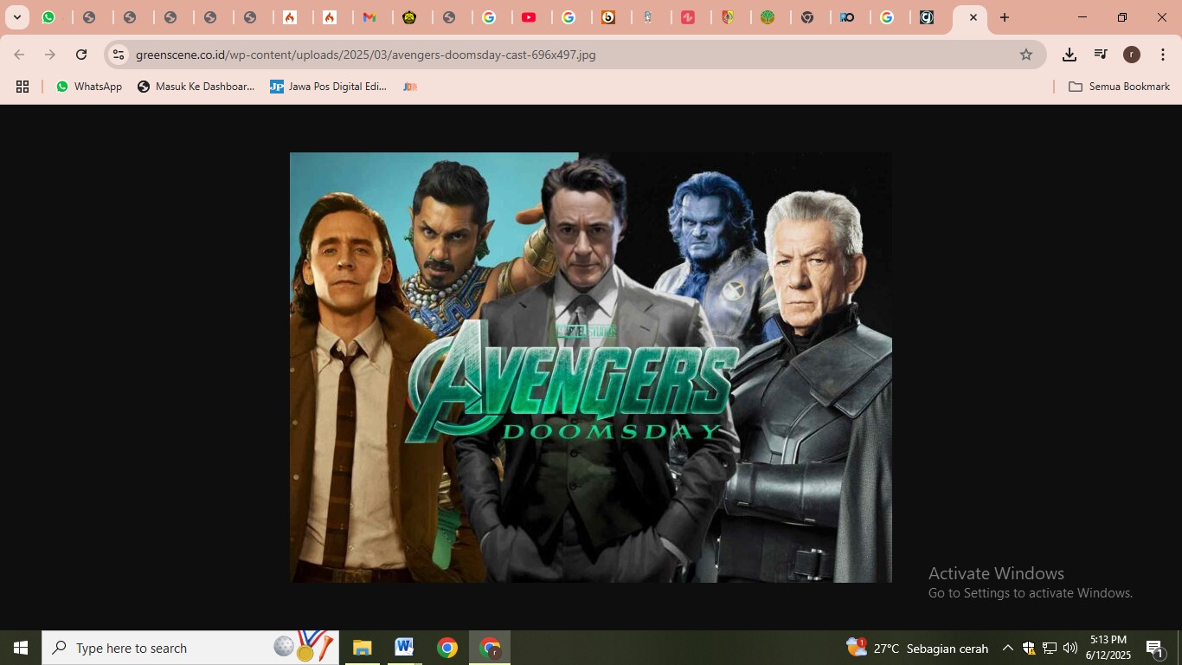The image size is (1182, 665).
Task: Open the weather widget showing 27°C
Action: pos(917,648)
